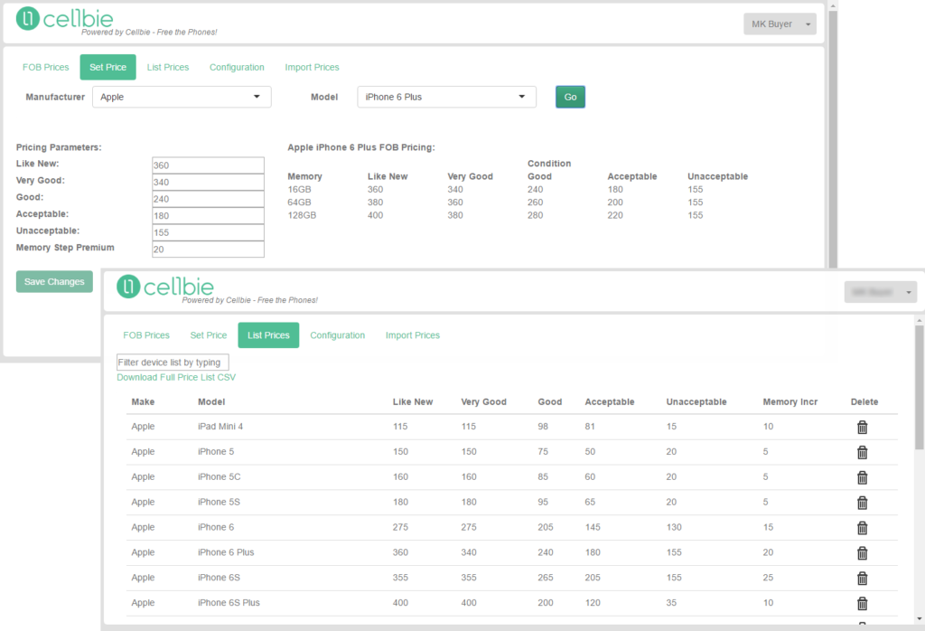Viewport: 925px width, 631px height.
Task: Click the Acceptable price field showing 180
Action: pyautogui.click(x=208, y=215)
